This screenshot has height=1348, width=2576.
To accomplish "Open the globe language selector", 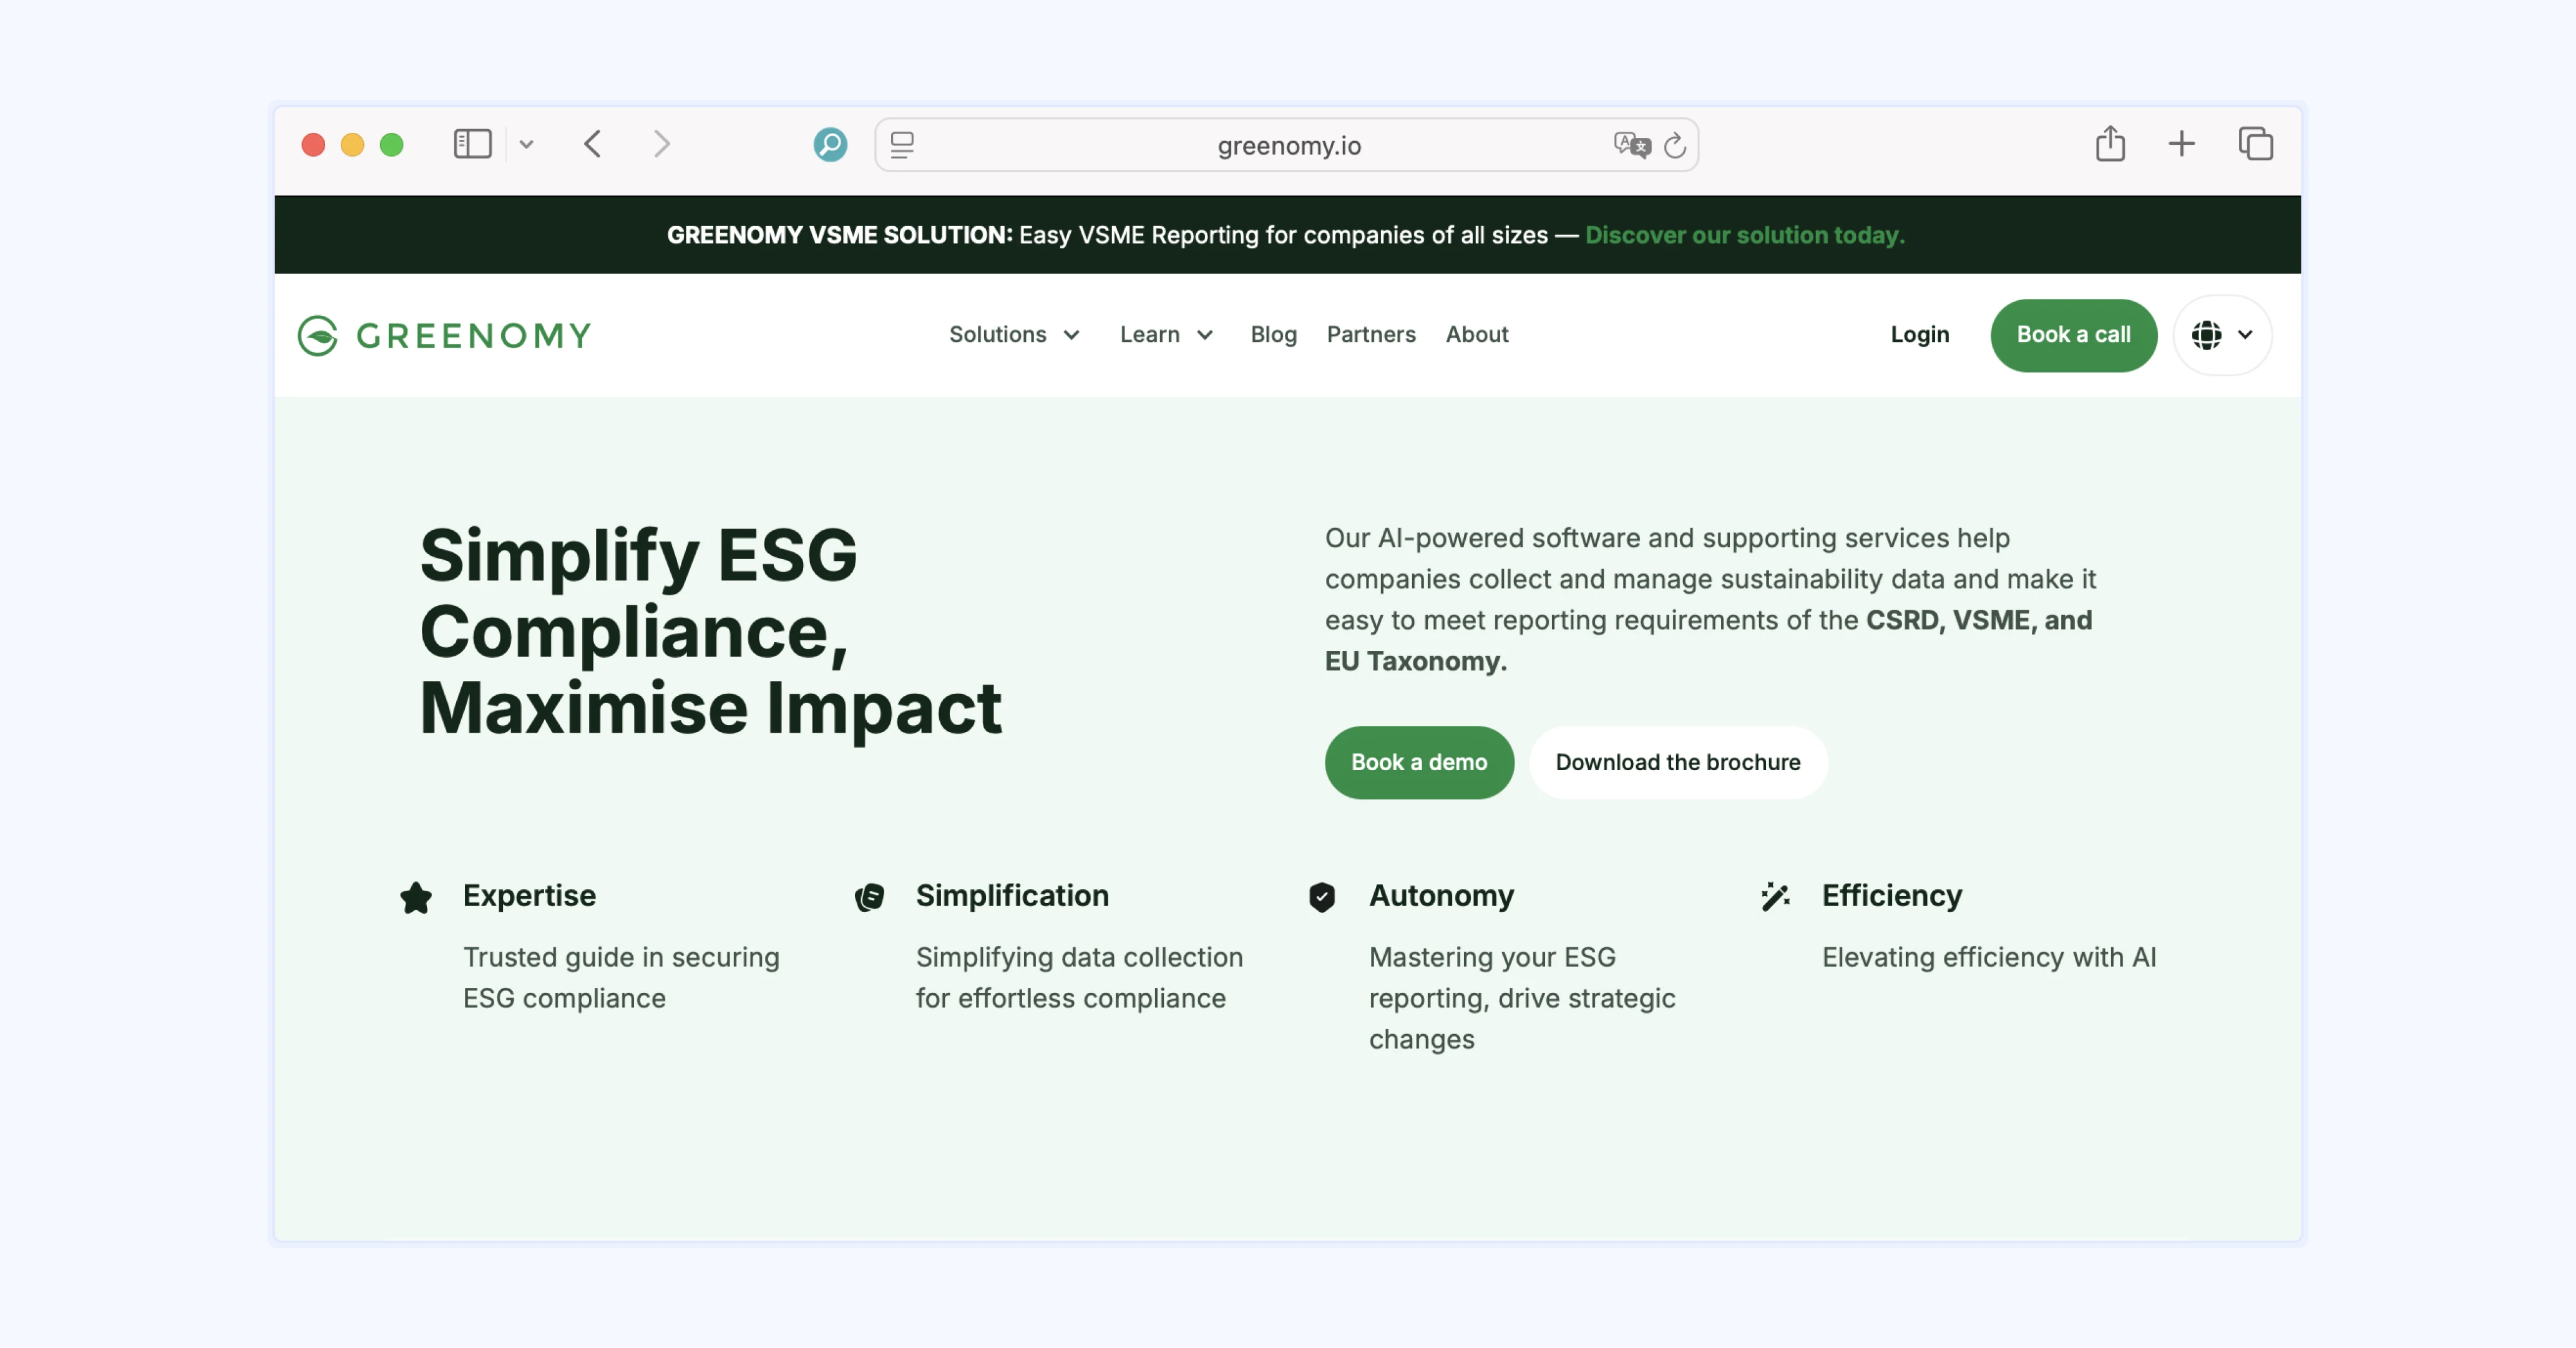I will pyautogui.click(x=2221, y=335).
